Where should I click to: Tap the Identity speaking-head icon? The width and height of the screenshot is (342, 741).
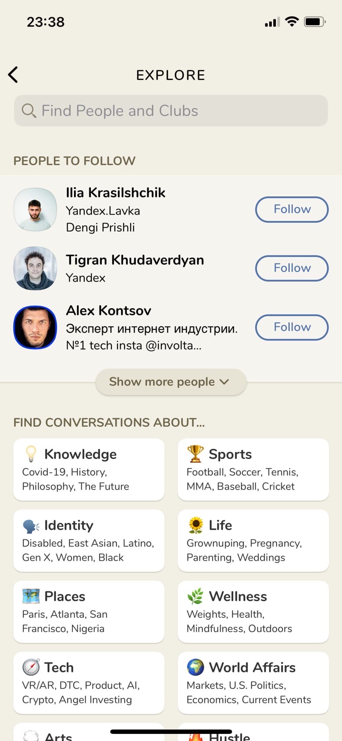tap(31, 525)
